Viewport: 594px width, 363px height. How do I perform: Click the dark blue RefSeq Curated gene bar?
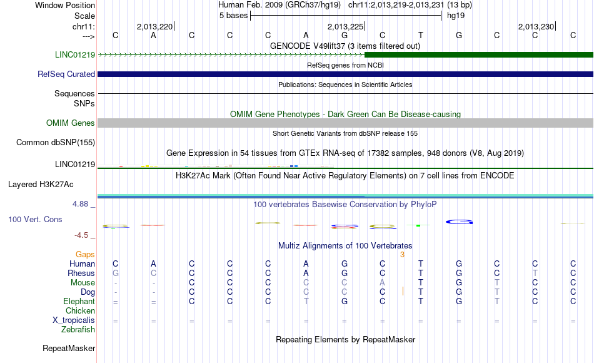click(346, 74)
